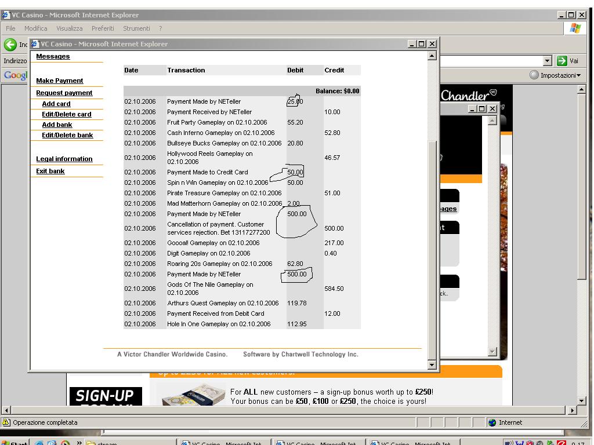
Task: Click the green Vai go button
Action: click(x=568, y=60)
